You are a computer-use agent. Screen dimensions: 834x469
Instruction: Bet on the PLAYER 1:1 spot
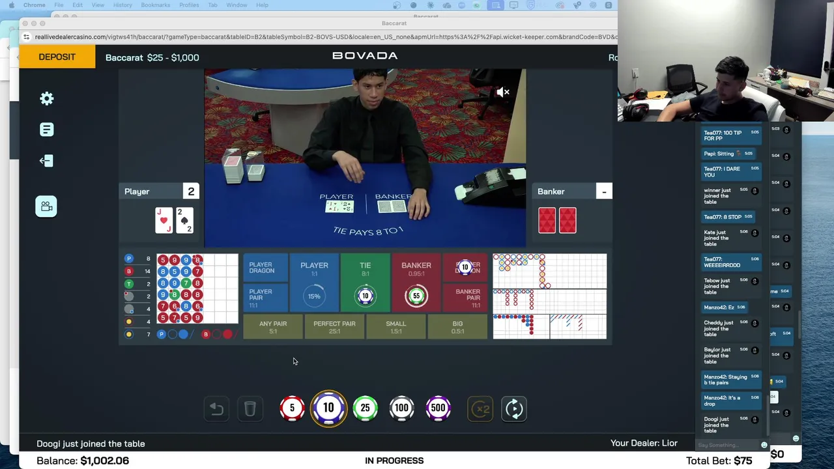[314, 283]
